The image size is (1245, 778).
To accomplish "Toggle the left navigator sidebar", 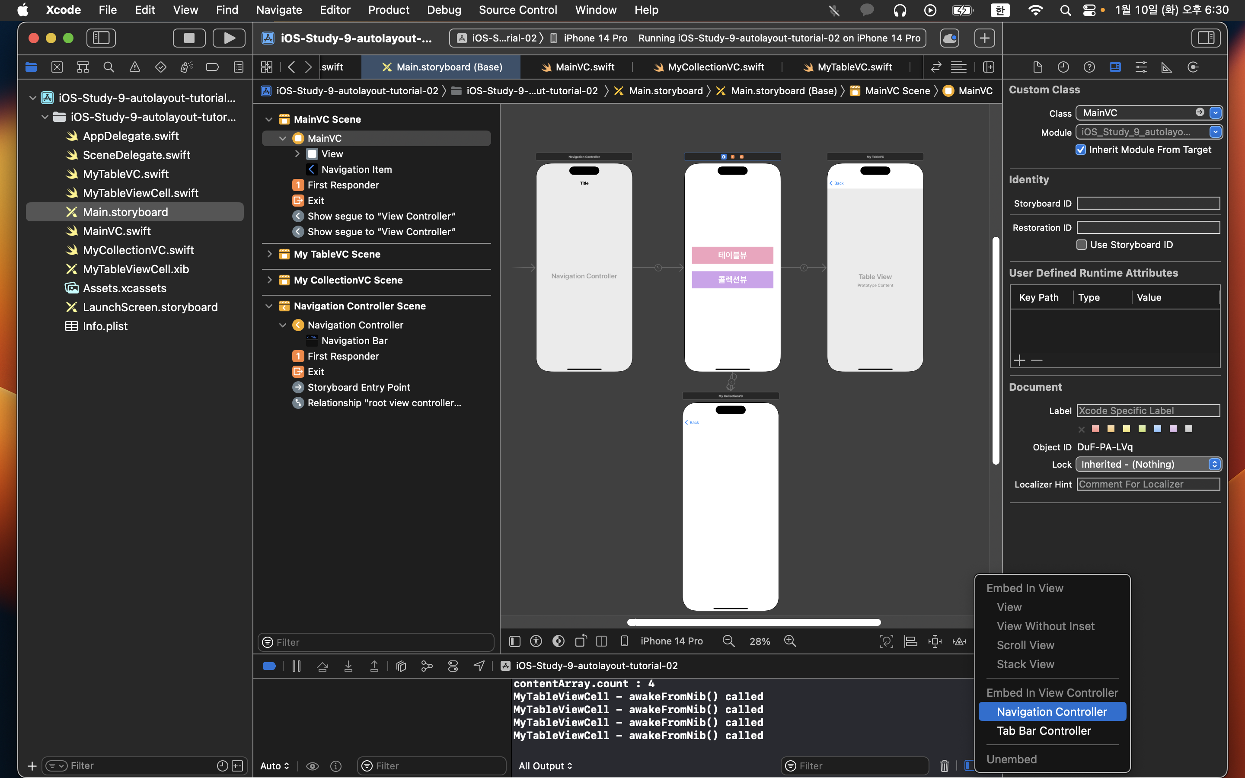I will coord(101,38).
